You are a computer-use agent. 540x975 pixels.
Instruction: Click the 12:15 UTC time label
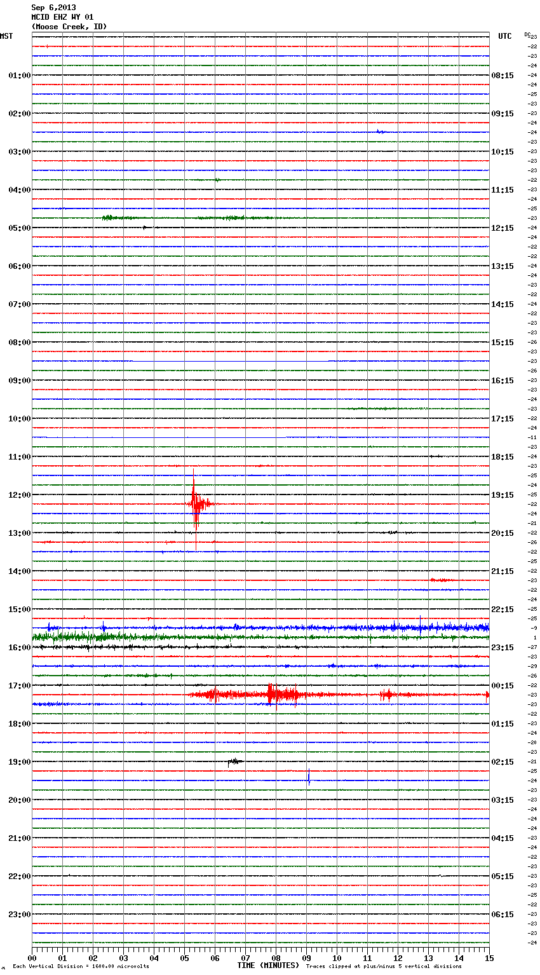point(503,228)
